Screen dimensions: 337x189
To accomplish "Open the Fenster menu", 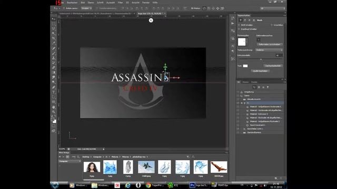I will point(146,3).
